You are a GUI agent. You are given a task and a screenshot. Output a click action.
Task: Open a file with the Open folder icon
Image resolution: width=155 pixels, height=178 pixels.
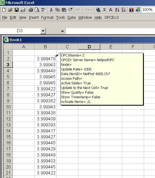10,10
